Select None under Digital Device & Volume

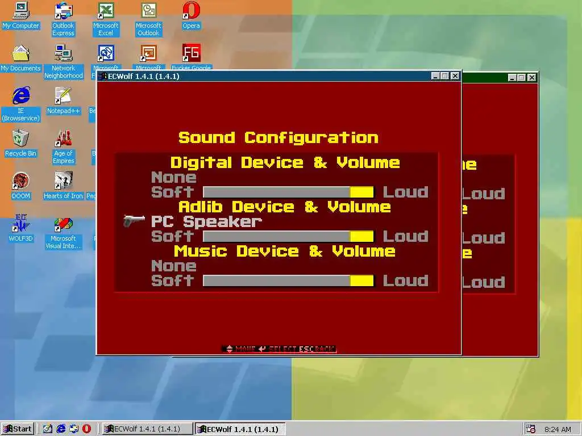point(174,178)
